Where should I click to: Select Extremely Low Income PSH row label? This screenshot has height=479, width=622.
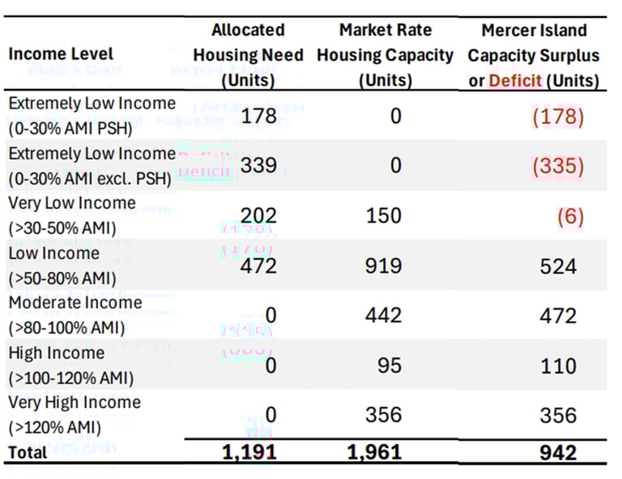pyautogui.click(x=92, y=116)
